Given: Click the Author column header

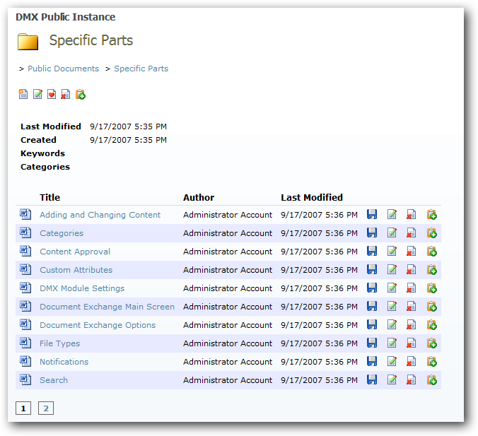Looking at the screenshot, I should 199,197.
